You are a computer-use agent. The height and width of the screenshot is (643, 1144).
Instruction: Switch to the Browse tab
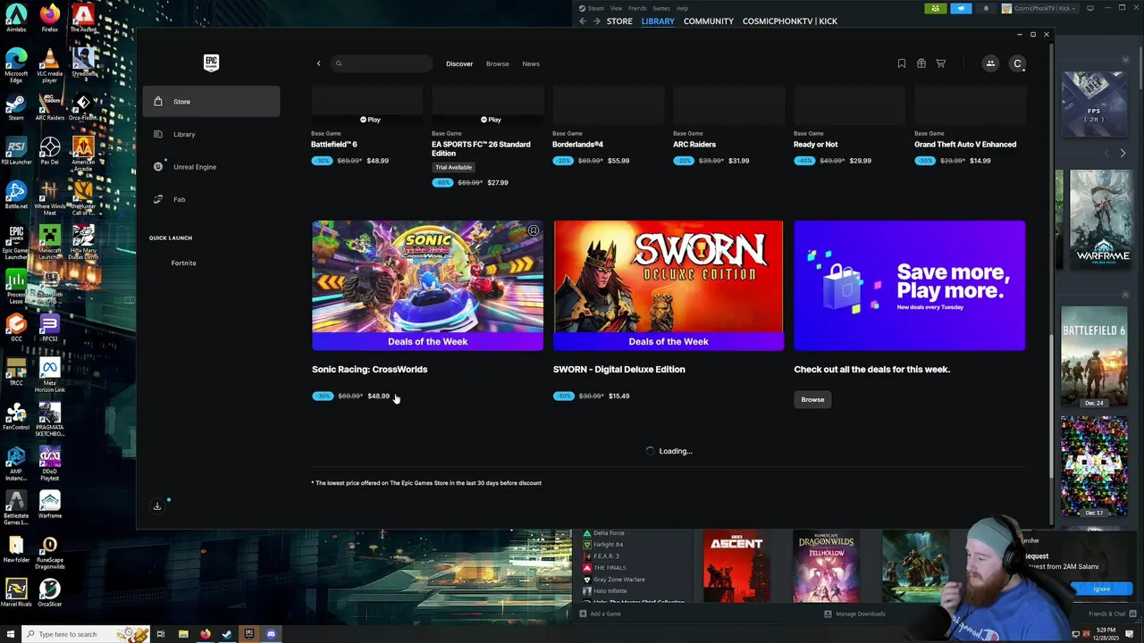(498, 63)
